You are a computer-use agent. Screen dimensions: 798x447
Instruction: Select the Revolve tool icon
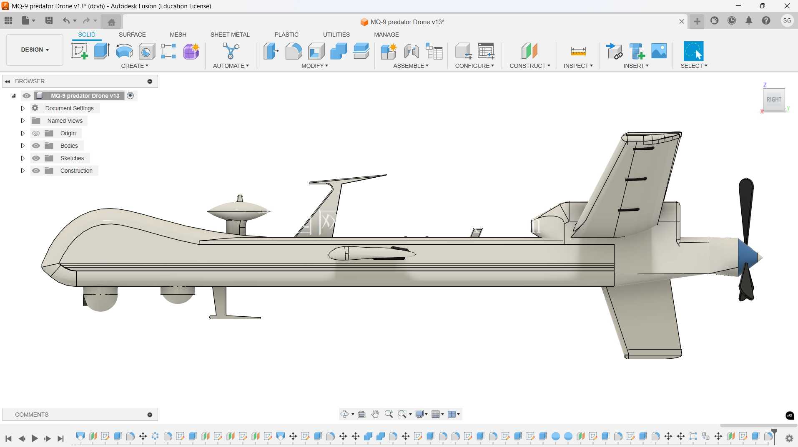pyautogui.click(x=124, y=51)
